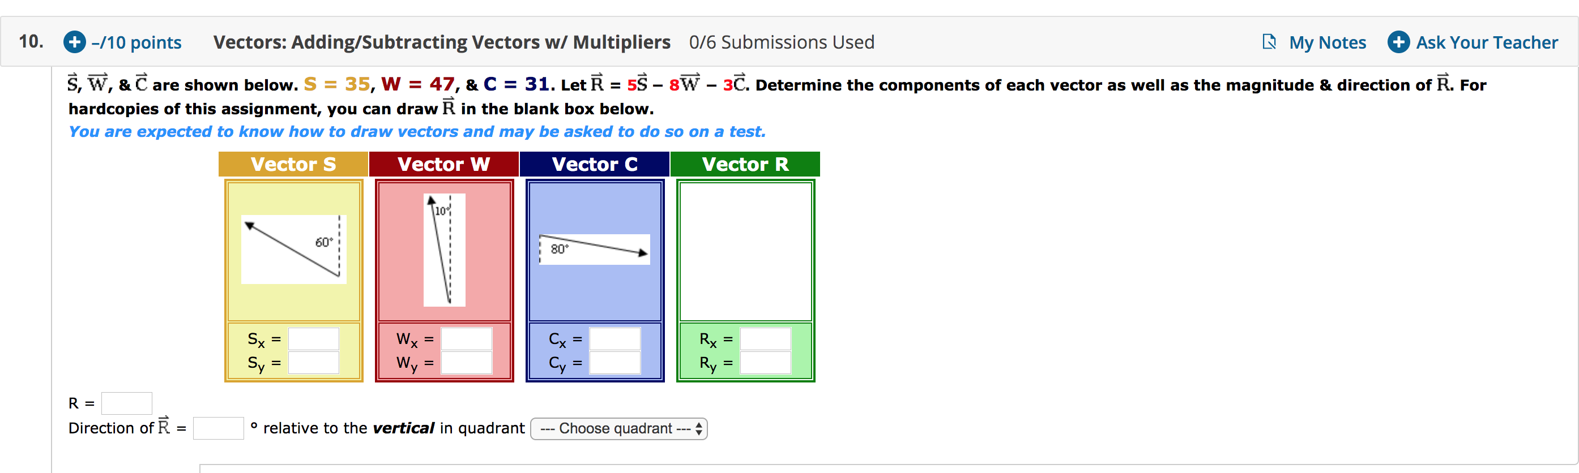This screenshot has width=1579, height=473.
Task: Click the quadrant dropdown arrows
Action: 699,428
